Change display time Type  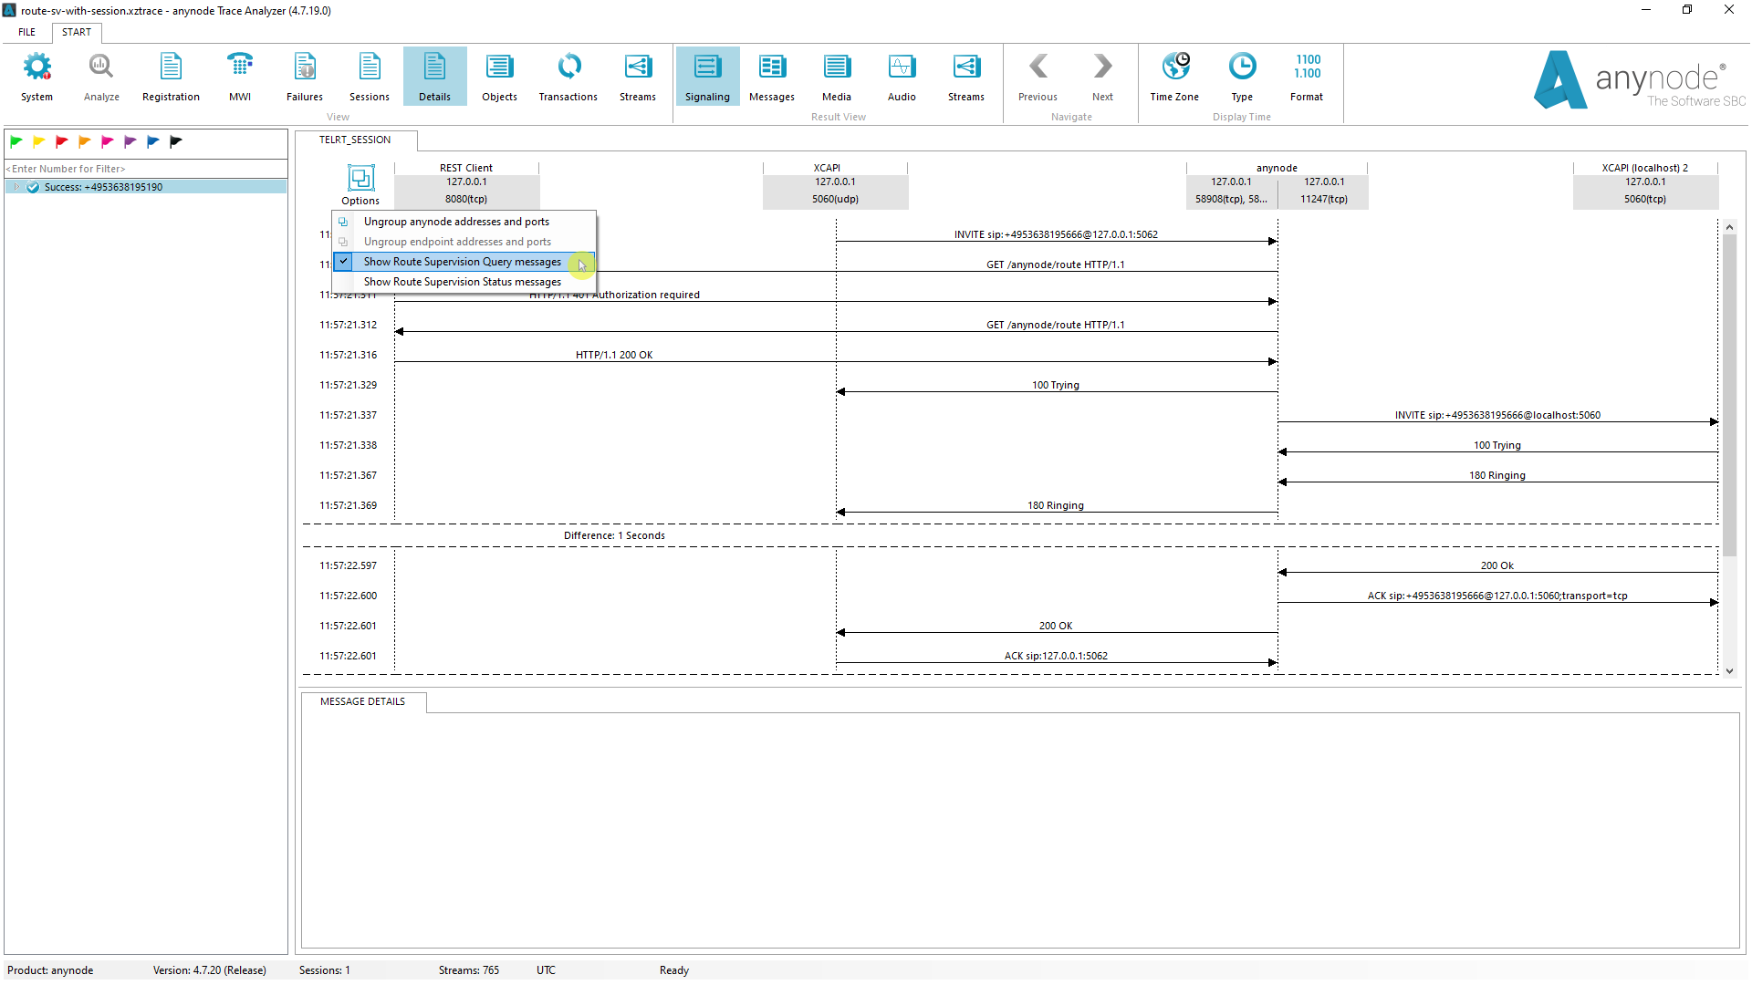[1242, 77]
